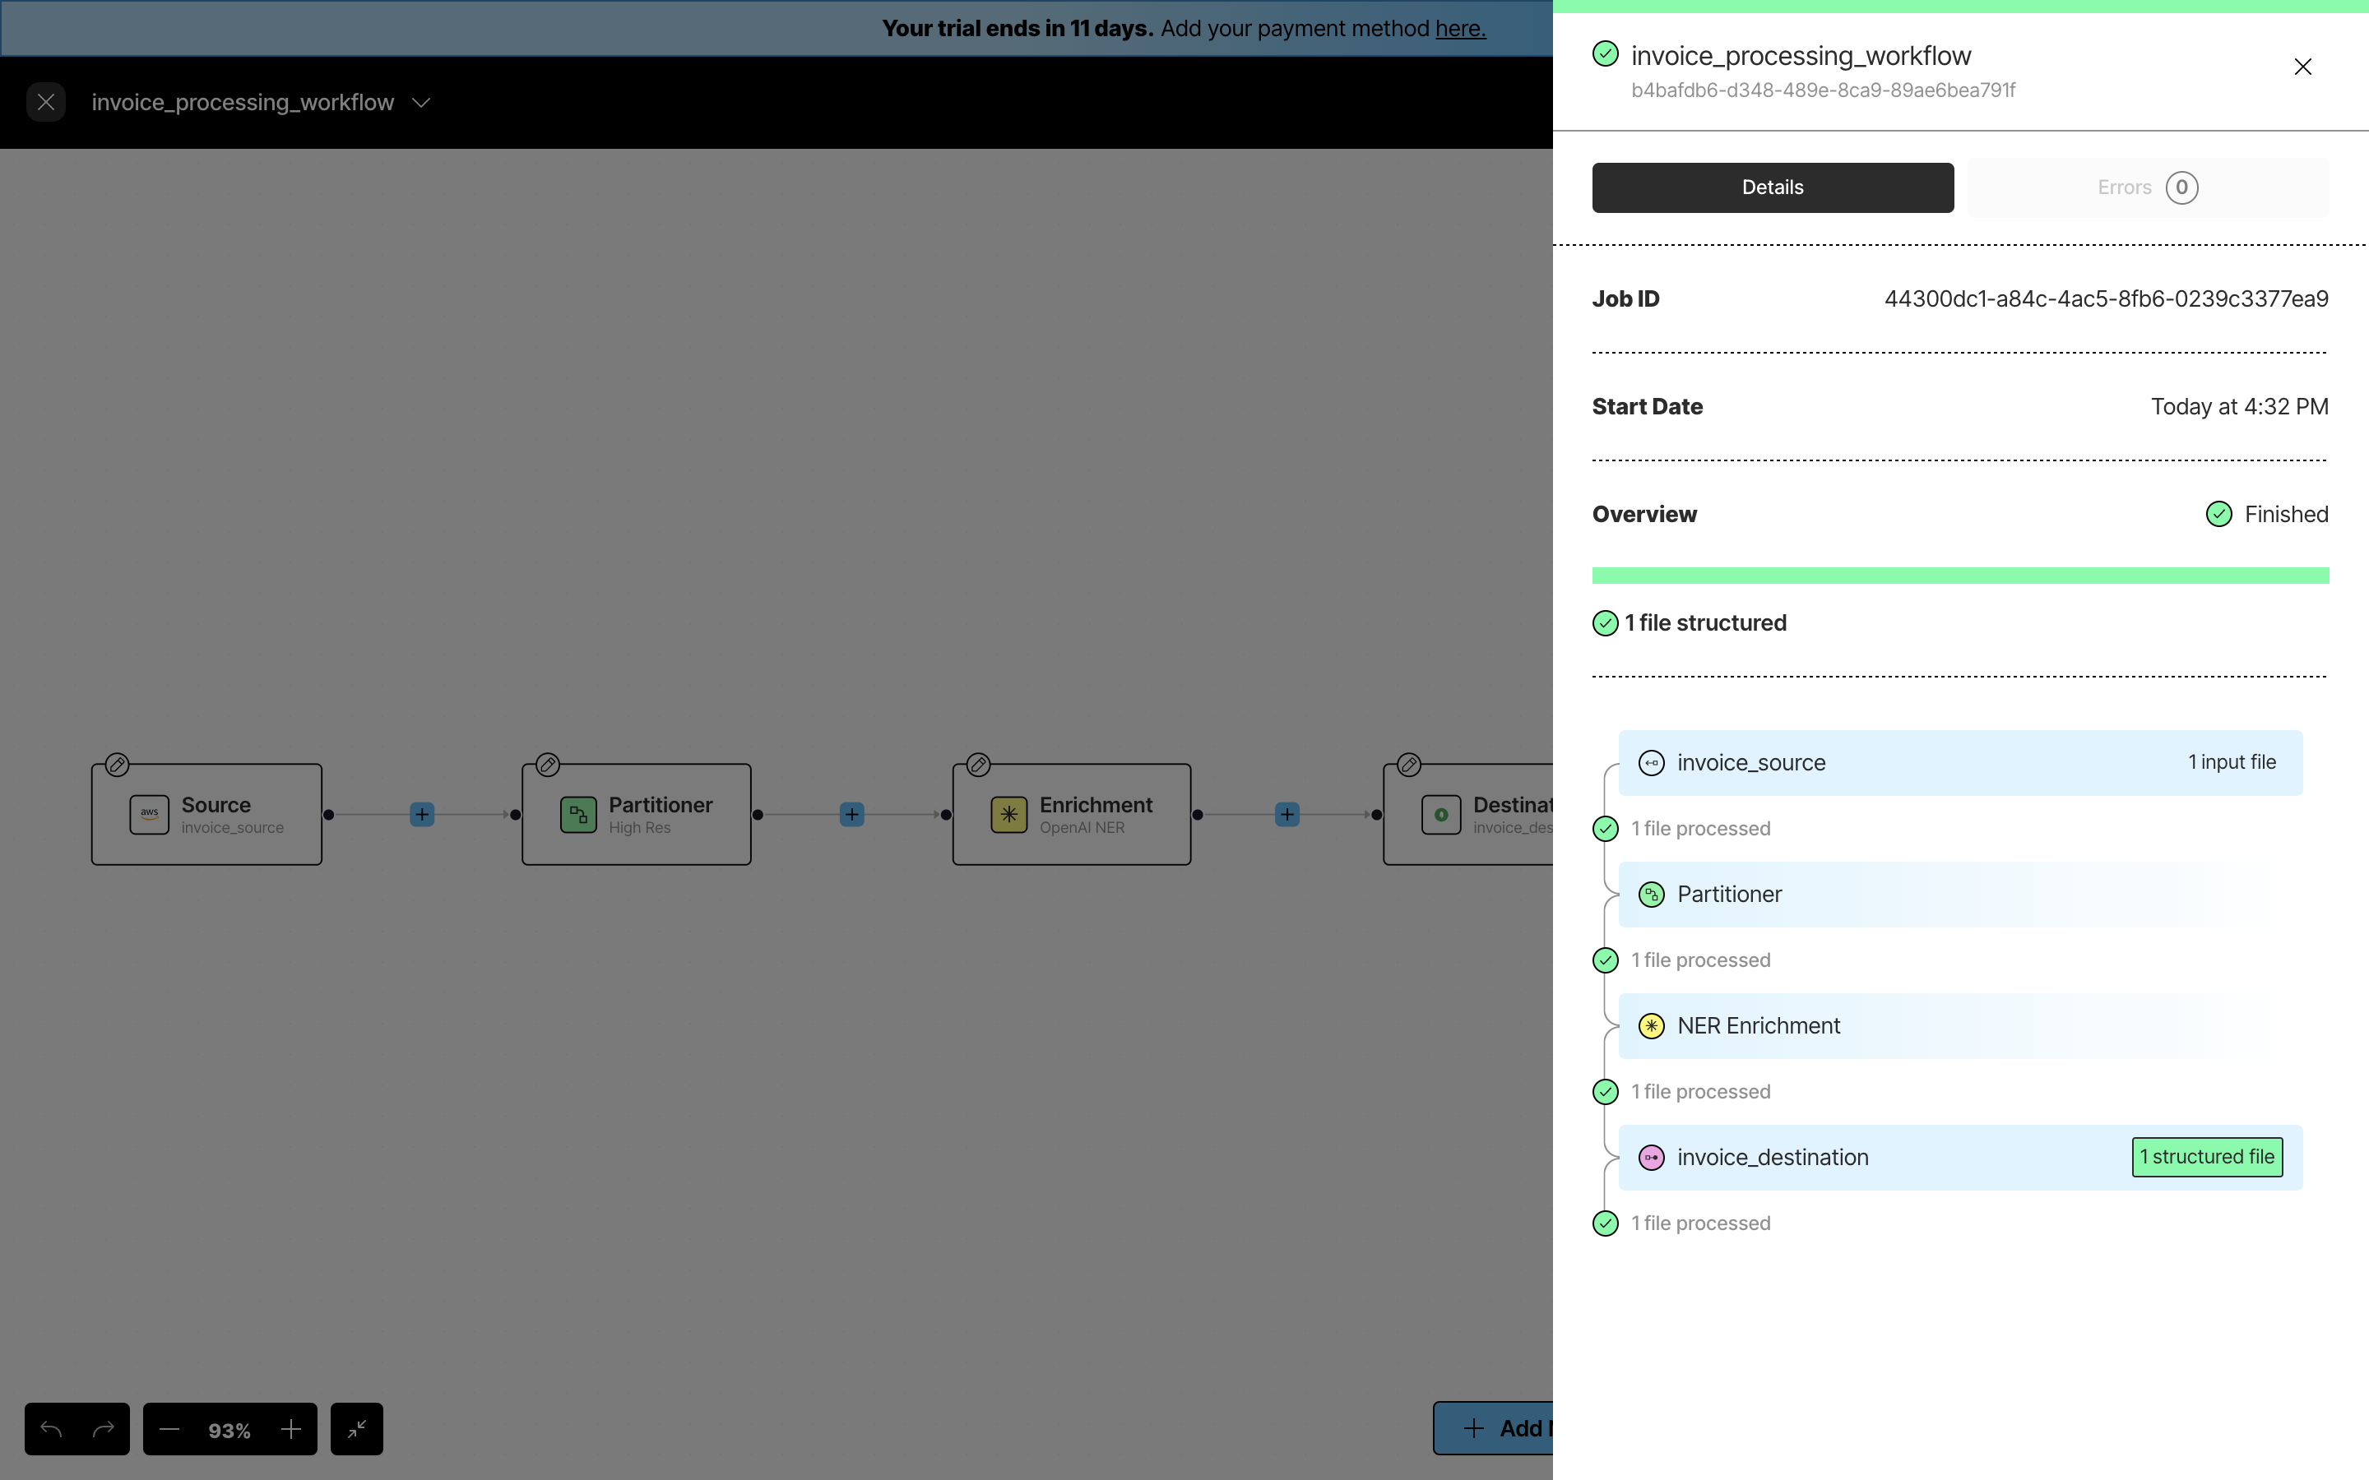Click edit pencil on Partitioner node
Viewport: 2369px width, 1480px height.
(548, 765)
